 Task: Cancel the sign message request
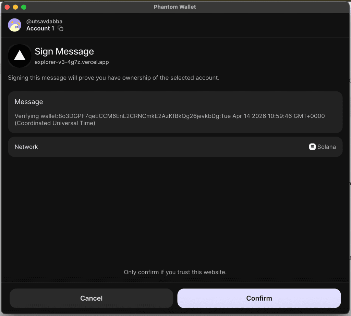91,298
